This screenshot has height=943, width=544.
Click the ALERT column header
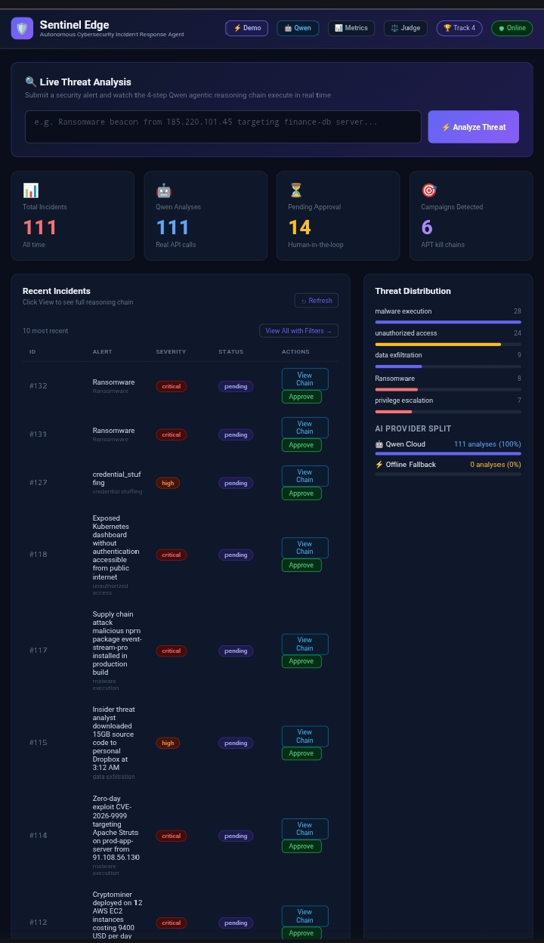pyautogui.click(x=102, y=352)
